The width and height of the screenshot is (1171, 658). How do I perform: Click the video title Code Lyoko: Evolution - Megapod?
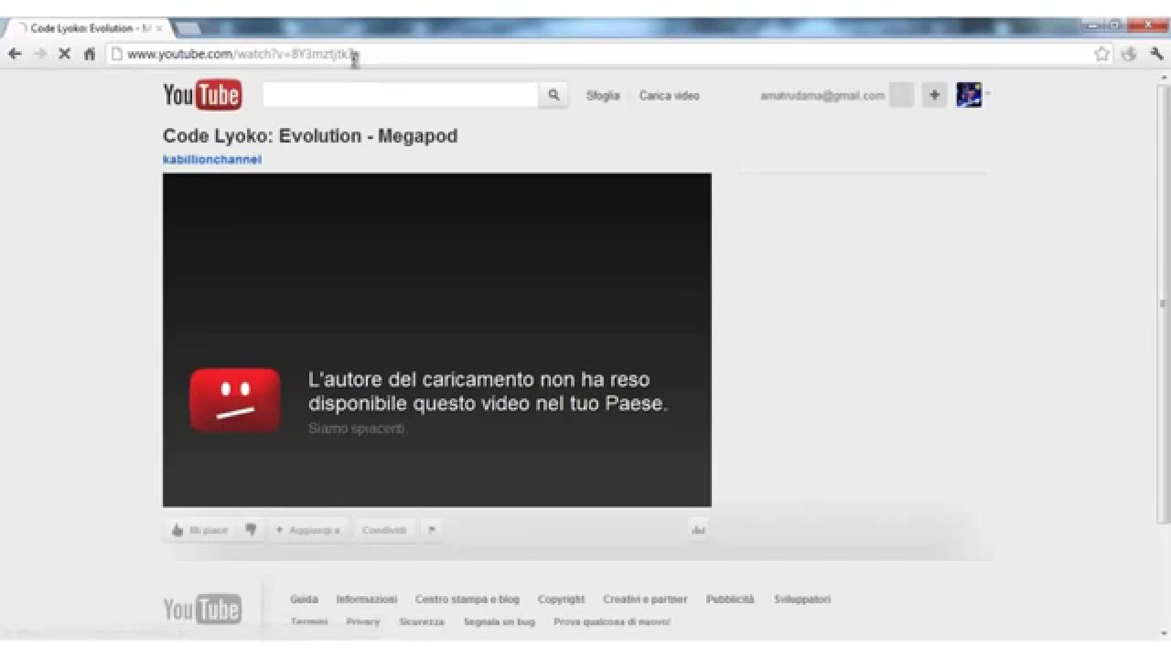pyautogui.click(x=310, y=136)
